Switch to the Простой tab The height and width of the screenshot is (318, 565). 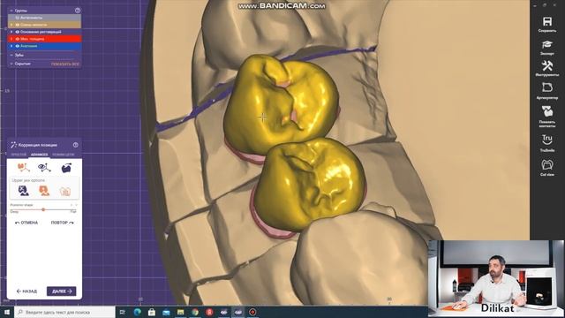(x=19, y=155)
